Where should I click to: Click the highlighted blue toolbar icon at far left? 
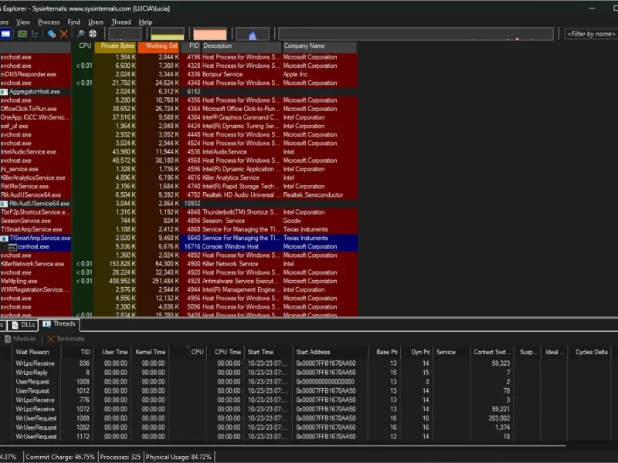(x=5, y=34)
